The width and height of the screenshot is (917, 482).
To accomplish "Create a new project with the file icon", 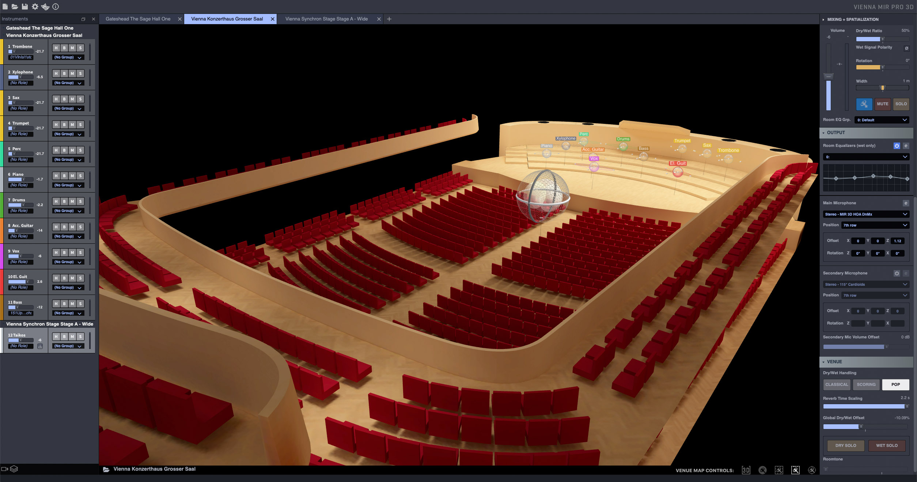I will point(5,7).
